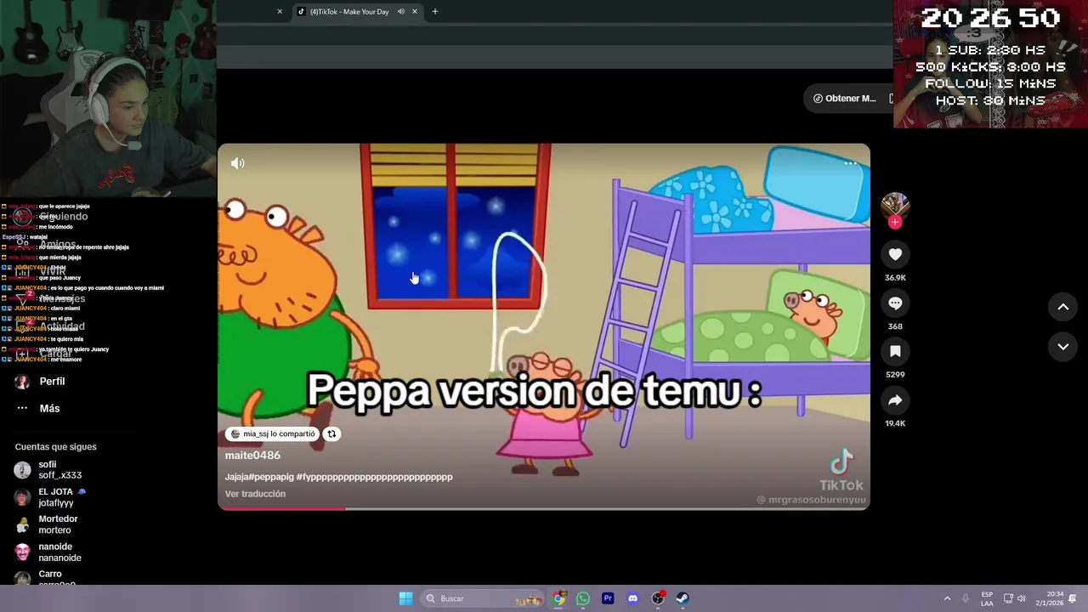Select the TikTok - Make Your Day tab
The height and width of the screenshot is (612, 1088).
[348, 12]
